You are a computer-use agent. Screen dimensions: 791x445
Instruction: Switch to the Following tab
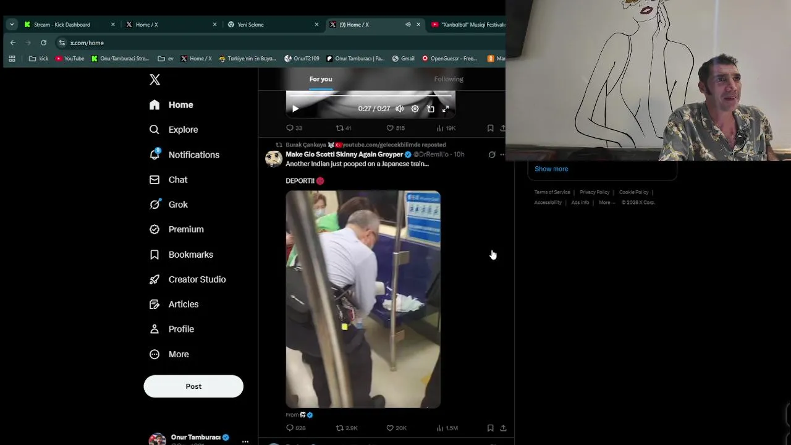(x=449, y=79)
